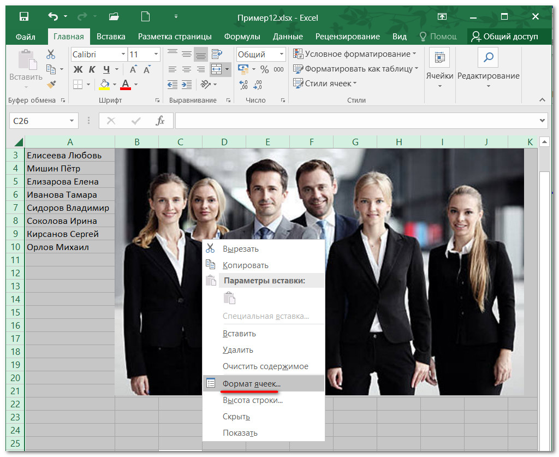This screenshot has width=559, height=457.
Task: Click the Increase Indent icon
Action: tap(186, 84)
